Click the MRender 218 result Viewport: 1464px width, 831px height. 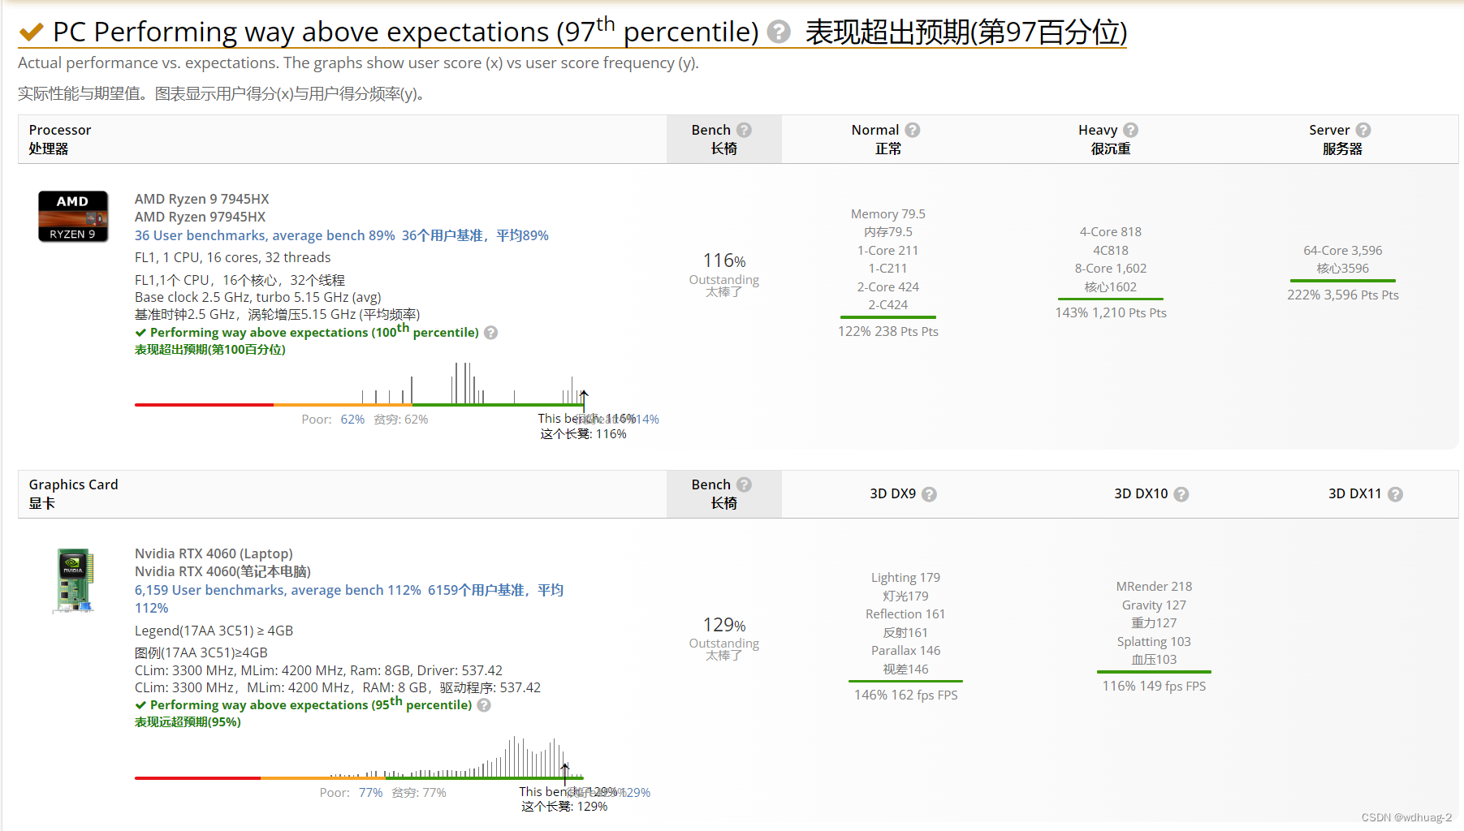(x=1155, y=587)
